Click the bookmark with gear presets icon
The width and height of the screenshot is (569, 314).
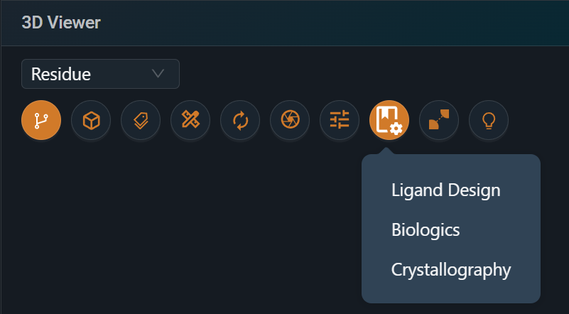point(389,120)
